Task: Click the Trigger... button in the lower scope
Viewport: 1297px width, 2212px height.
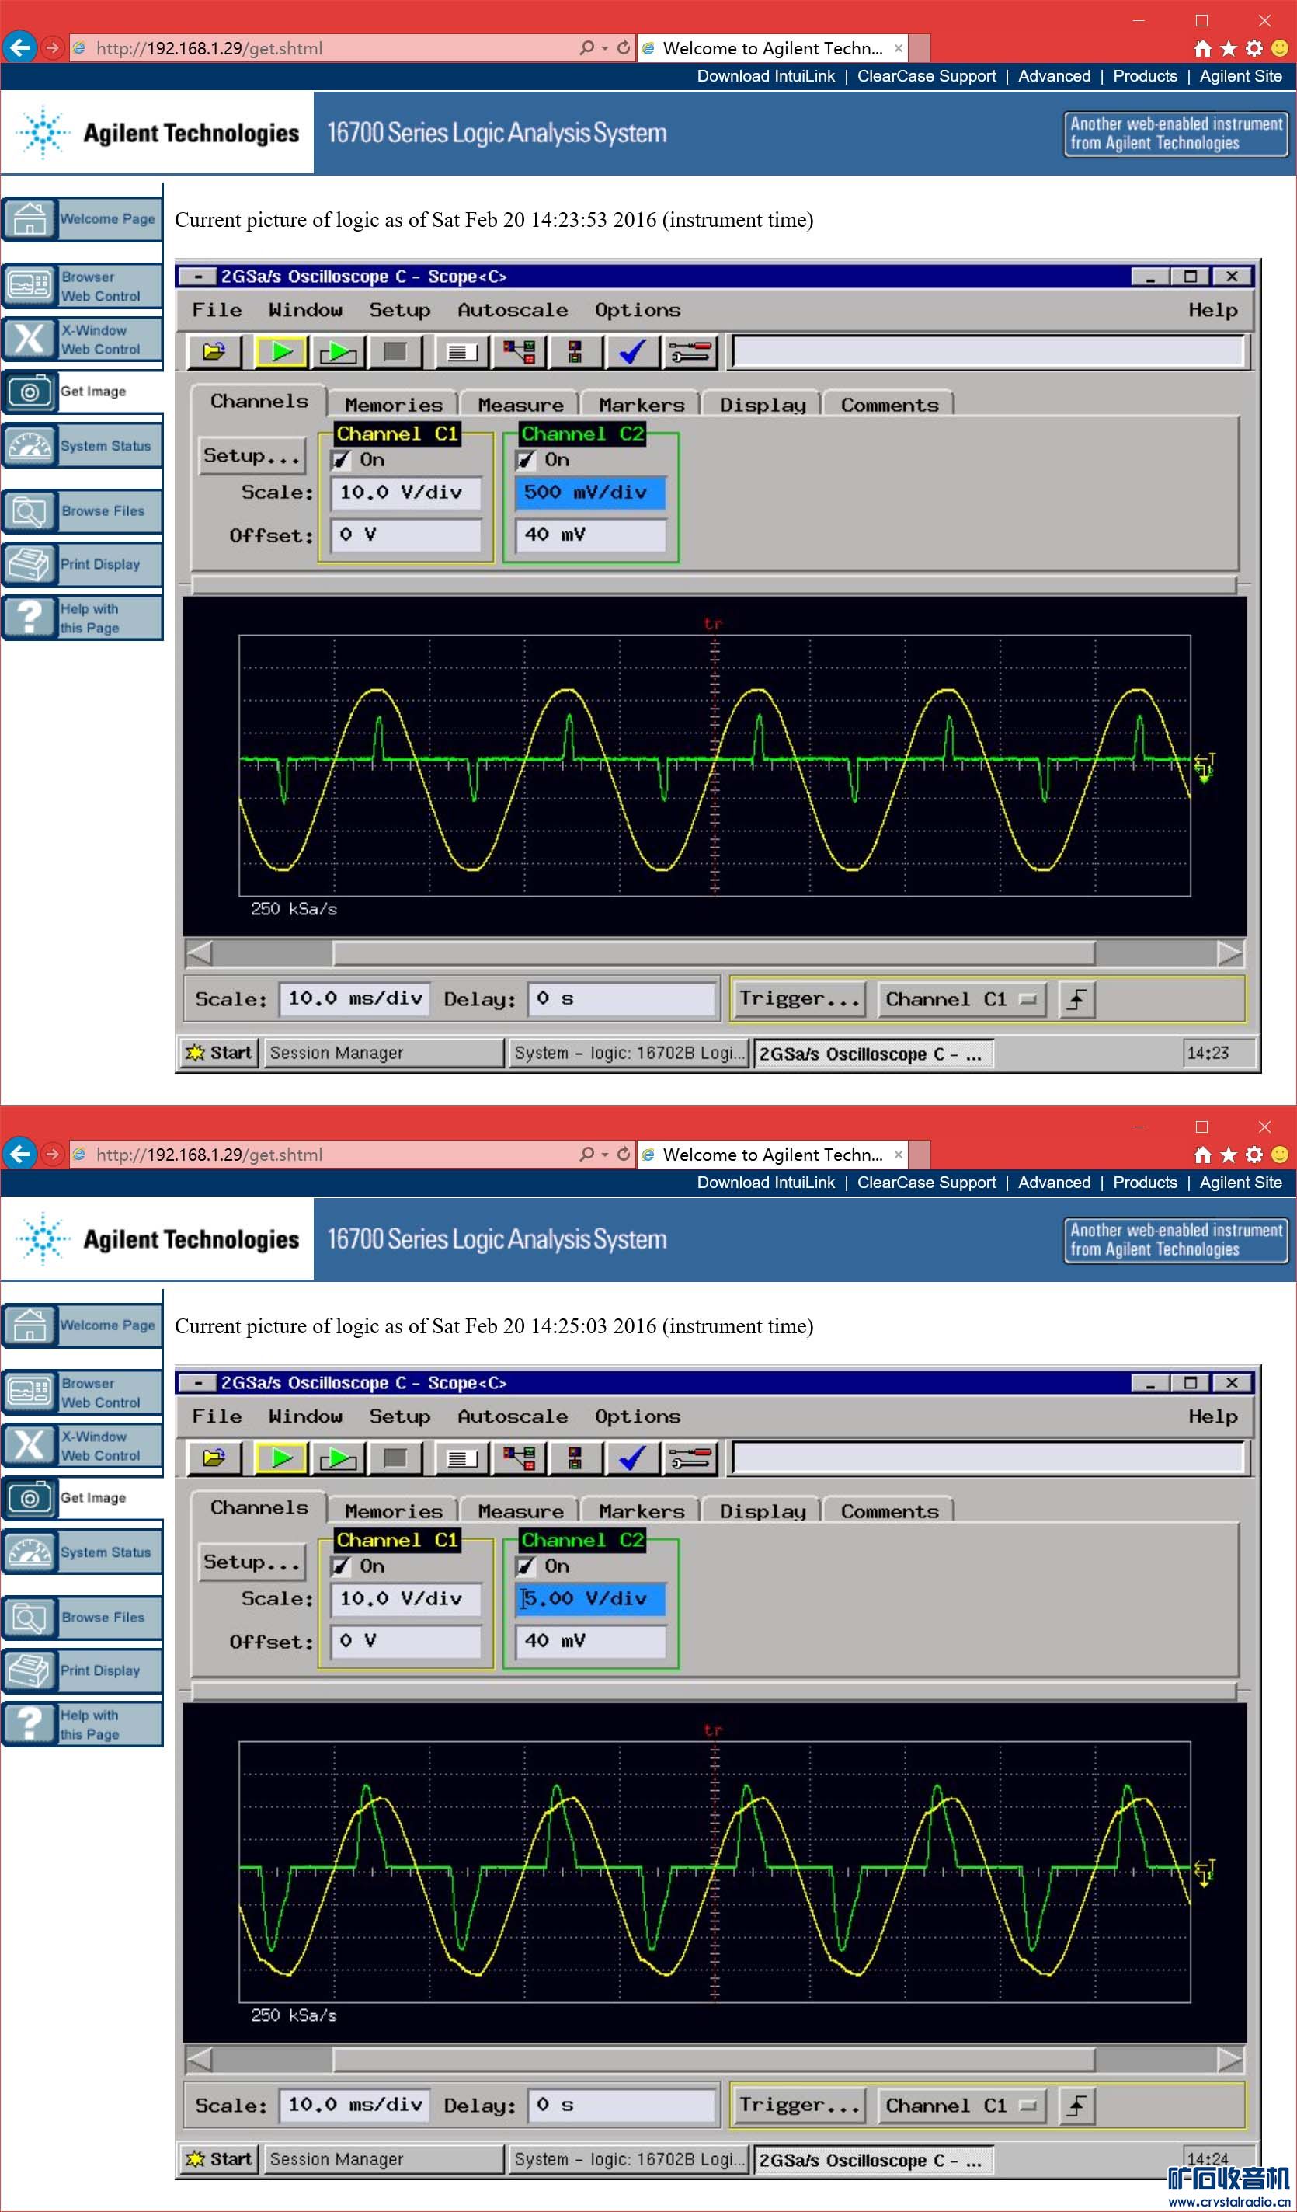Action: click(x=798, y=2105)
